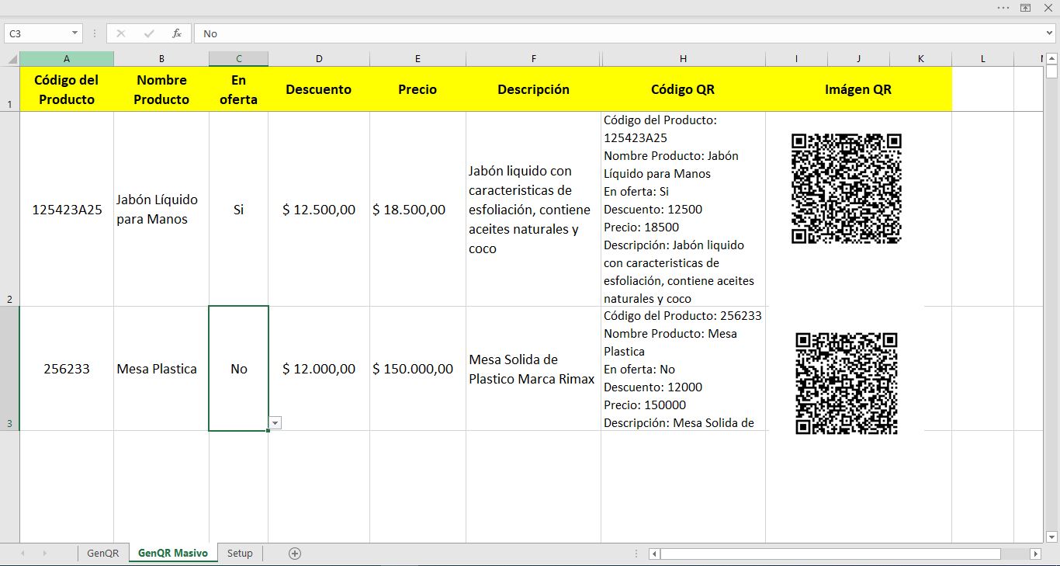Select cell with code 256233
1060x566 pixels.
click(67, 369)
